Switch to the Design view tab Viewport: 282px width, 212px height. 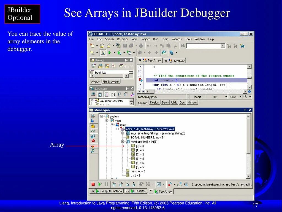154,102
